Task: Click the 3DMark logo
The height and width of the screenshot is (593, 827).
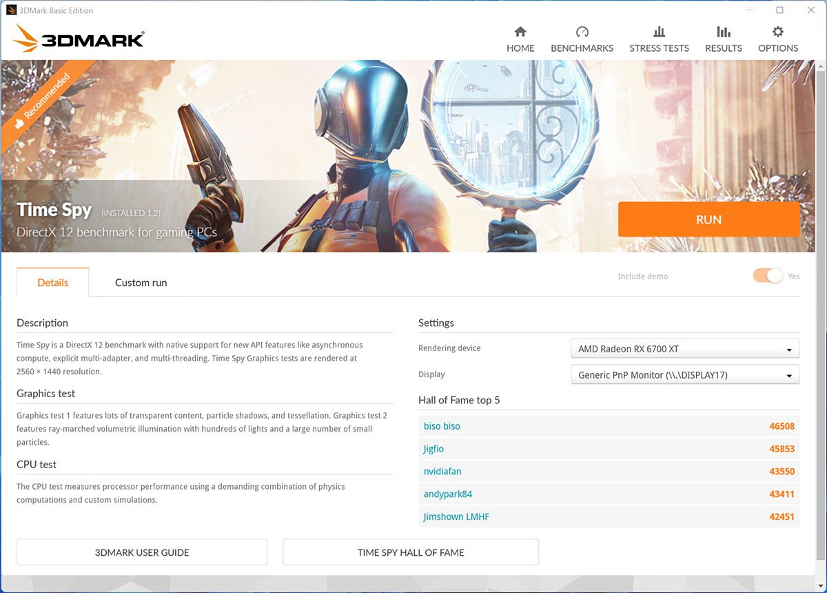Action: (79, 39)
